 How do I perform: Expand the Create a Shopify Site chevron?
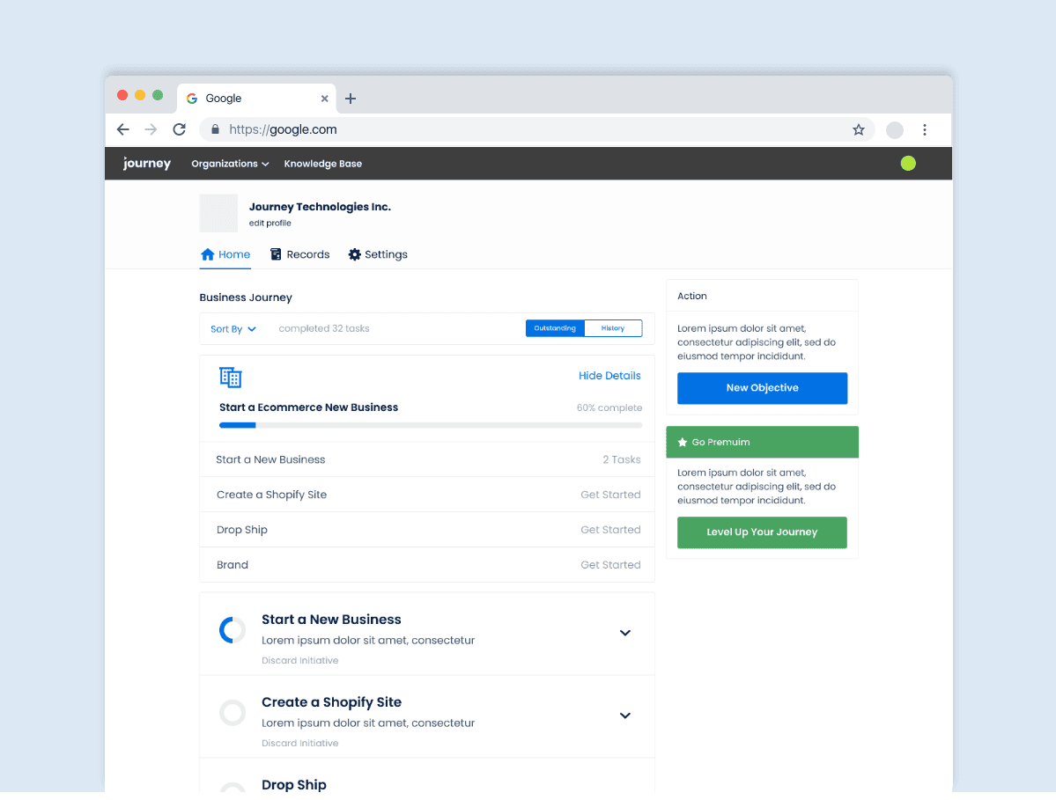pyautogui.click(x=625, y=716)
